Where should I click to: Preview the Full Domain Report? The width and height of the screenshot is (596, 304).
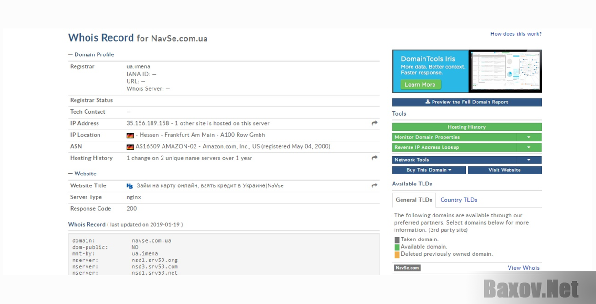467,102
